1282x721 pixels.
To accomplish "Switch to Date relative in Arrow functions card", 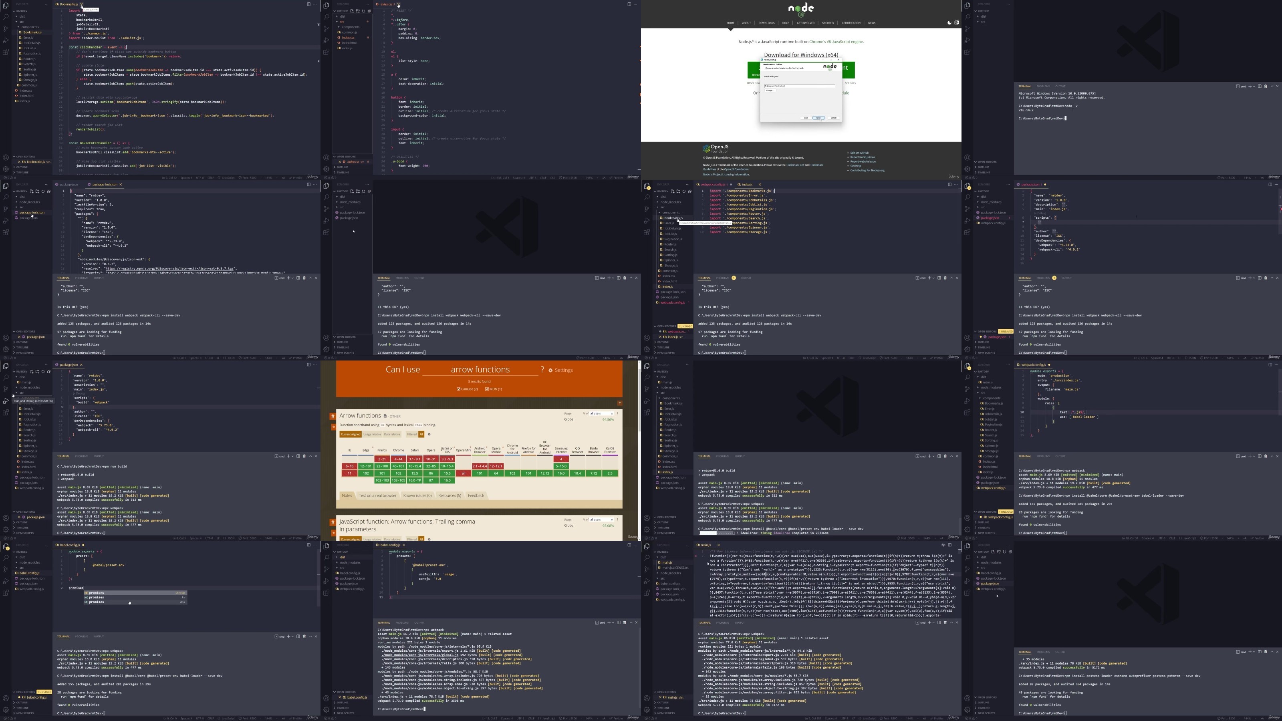I will tap(392, 434).
